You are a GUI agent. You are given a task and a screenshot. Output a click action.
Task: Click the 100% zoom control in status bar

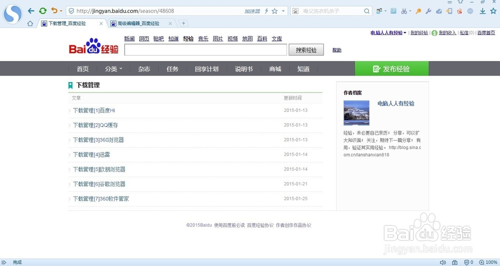click(488, 262)
